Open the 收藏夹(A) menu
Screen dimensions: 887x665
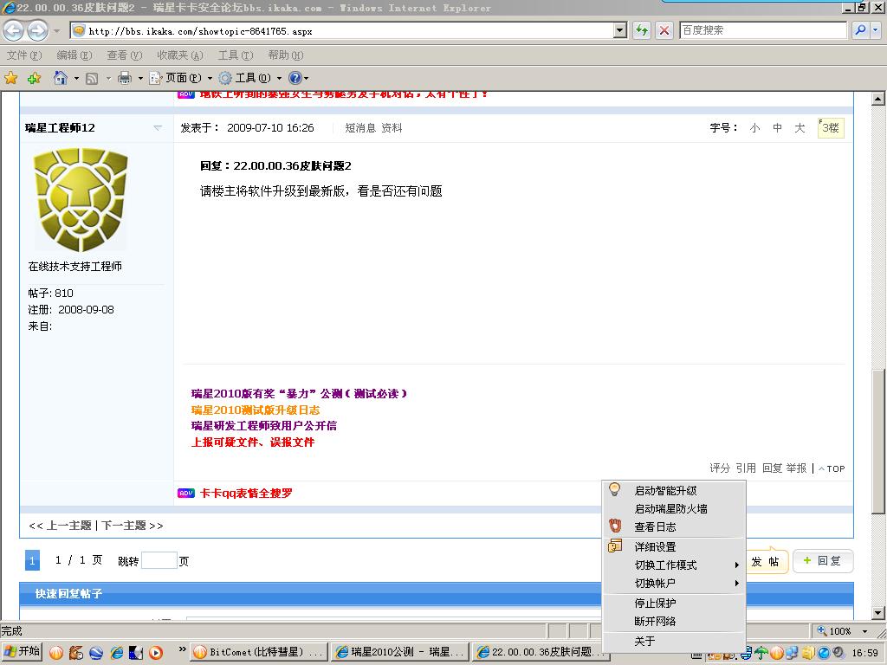pos(180,55)
